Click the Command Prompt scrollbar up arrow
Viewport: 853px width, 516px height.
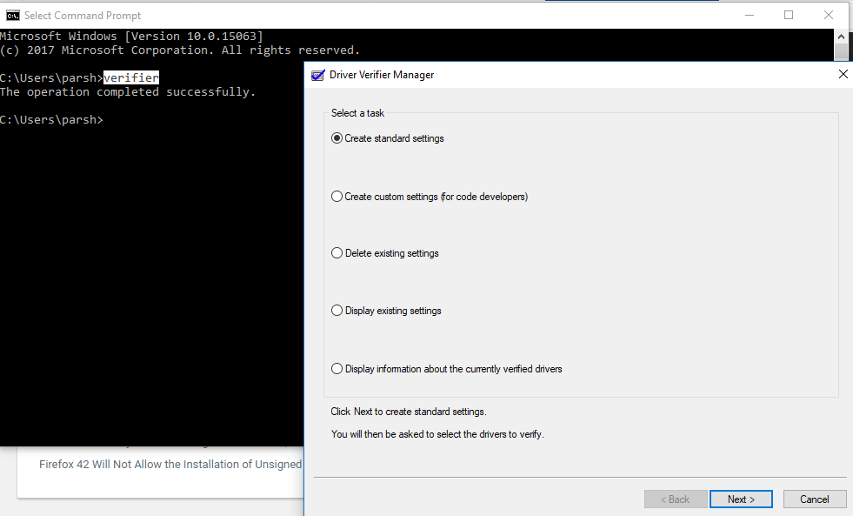[841, 36]
